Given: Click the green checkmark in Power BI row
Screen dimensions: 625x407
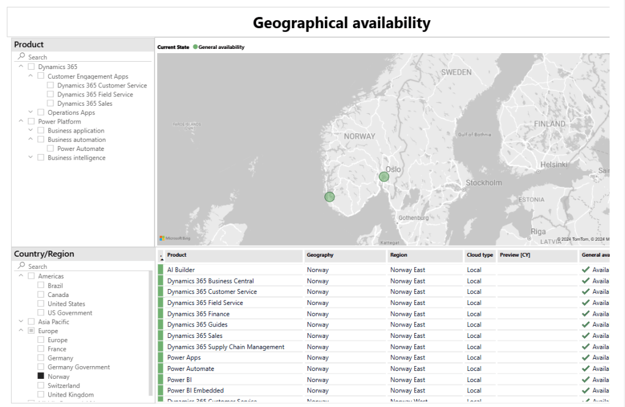Looking at the screenshot, I should (x=586, y=380).
